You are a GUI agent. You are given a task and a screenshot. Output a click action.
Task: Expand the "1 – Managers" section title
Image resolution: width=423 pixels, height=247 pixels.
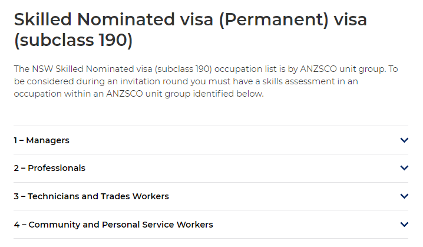[x=42, y=140]
